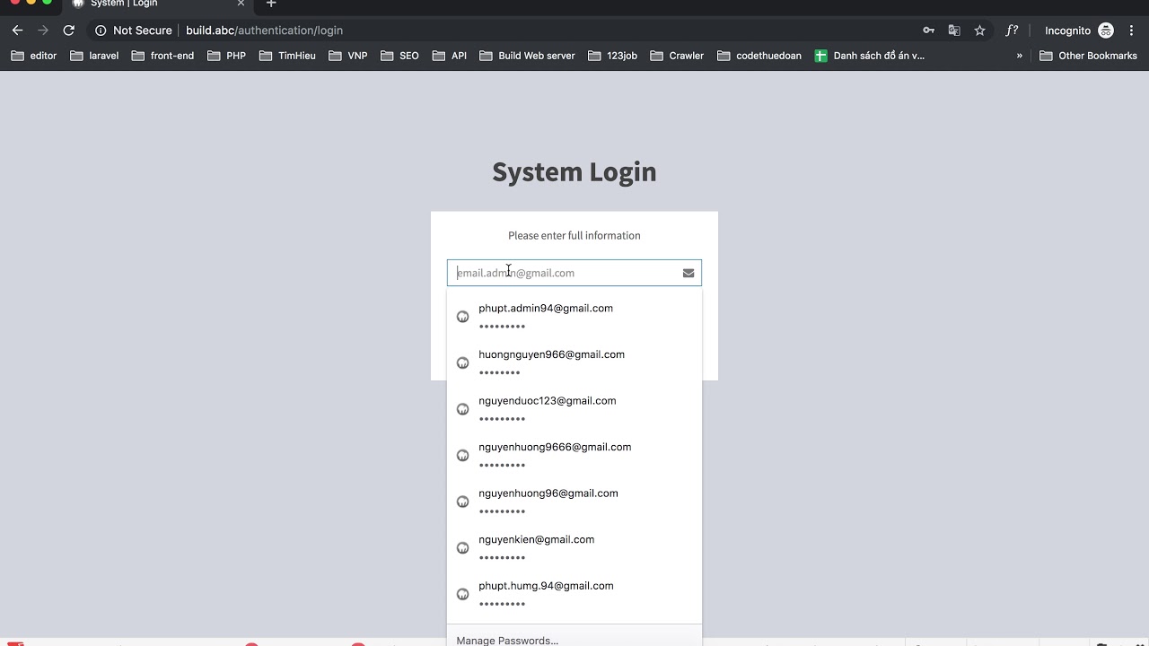Click the browser Forward arrow
The height and width of the screenshot is (646, 1149).
tap(43, 31)
